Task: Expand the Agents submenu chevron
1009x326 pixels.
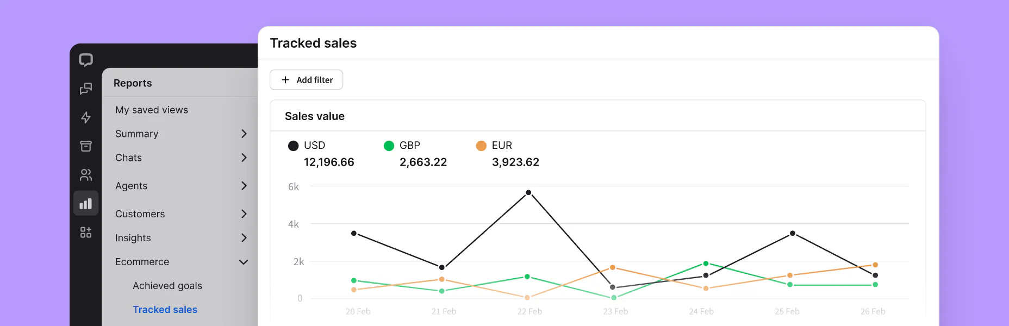Action: (x=244, y=186)
